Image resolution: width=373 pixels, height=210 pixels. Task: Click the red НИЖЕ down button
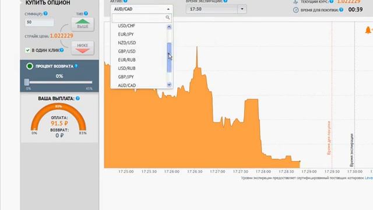click(83, 48)
